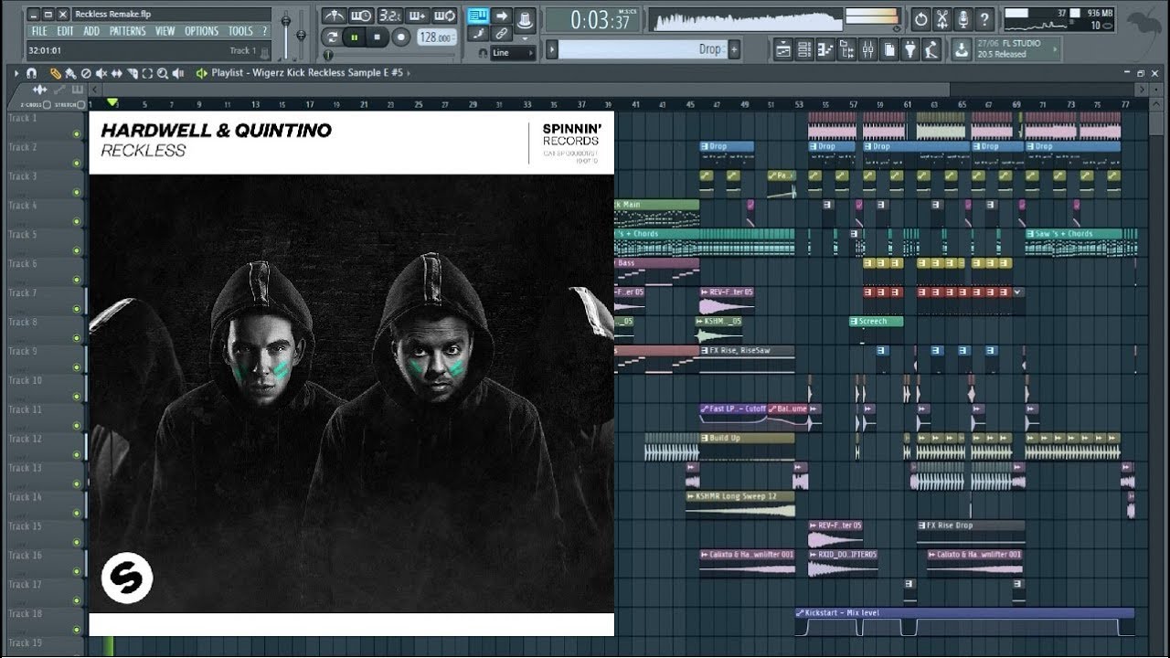Screen dimensions: 1170x658
Task: Toggle wait for input to start playing
Action: point(361,16)
